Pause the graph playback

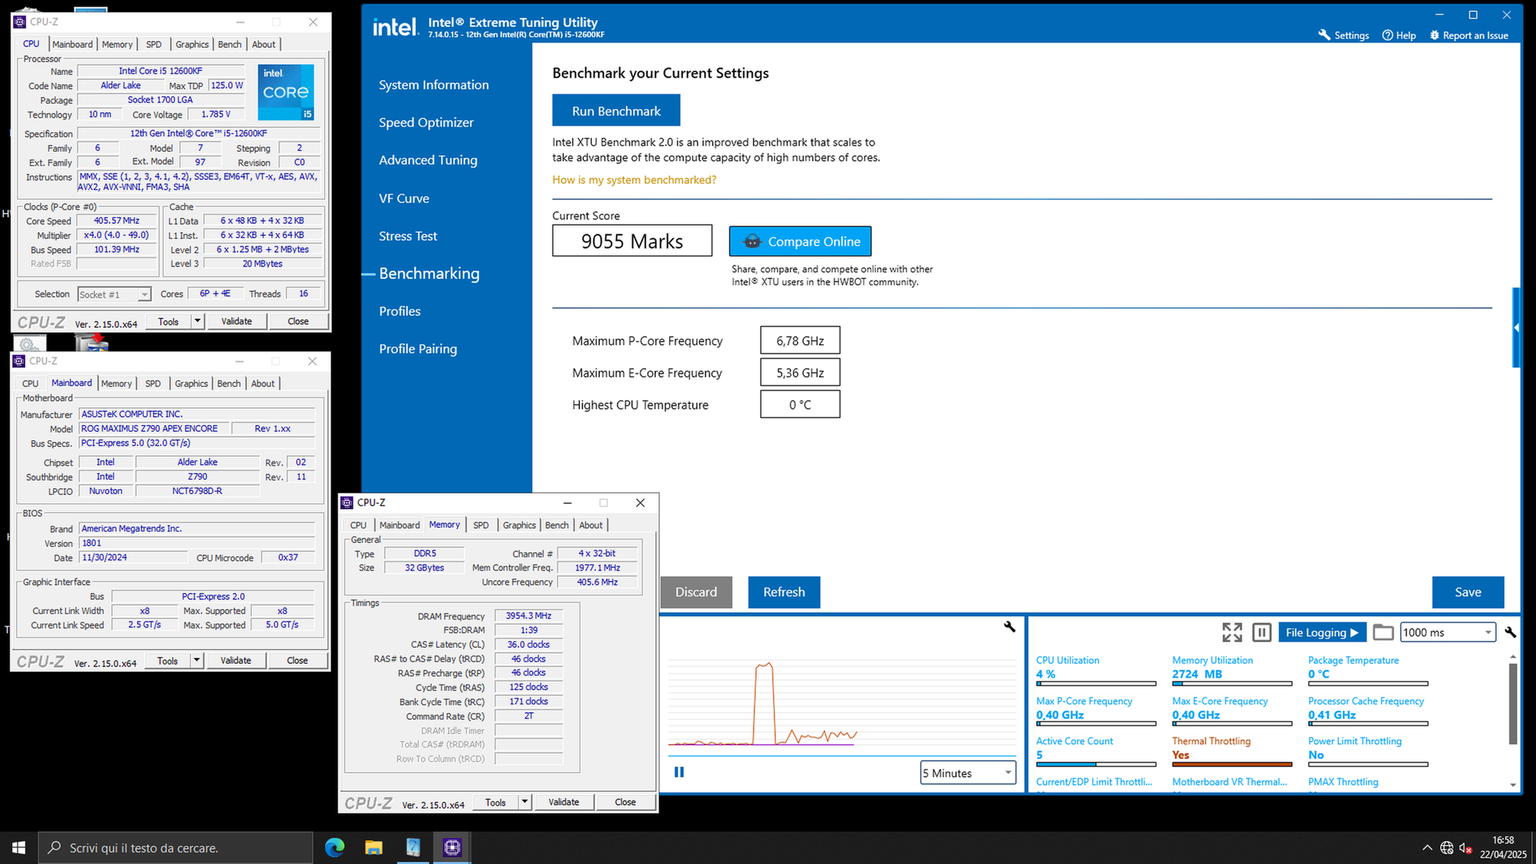(x=679, y=772)
